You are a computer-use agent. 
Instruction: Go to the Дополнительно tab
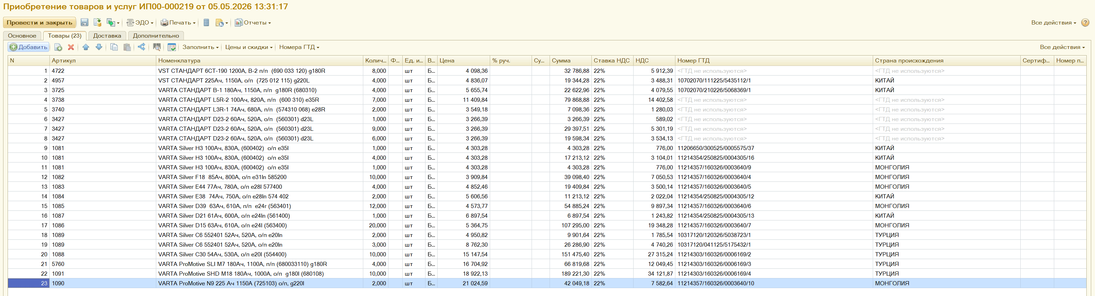point(156,36)
